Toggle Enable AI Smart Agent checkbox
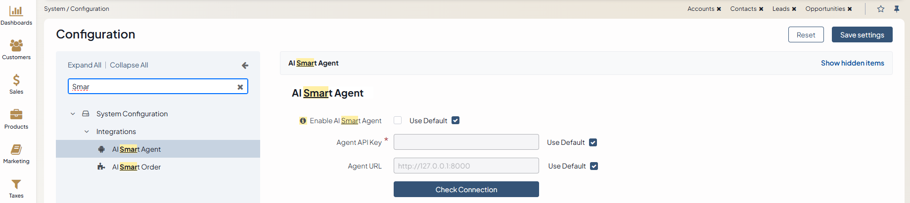The width and height of the screenshot is (910, 203). pos(398,120)
